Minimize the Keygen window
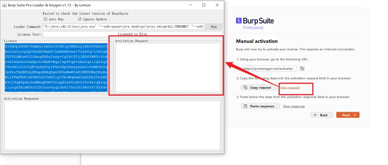The image size is (388, 165). tap(190, 5)
